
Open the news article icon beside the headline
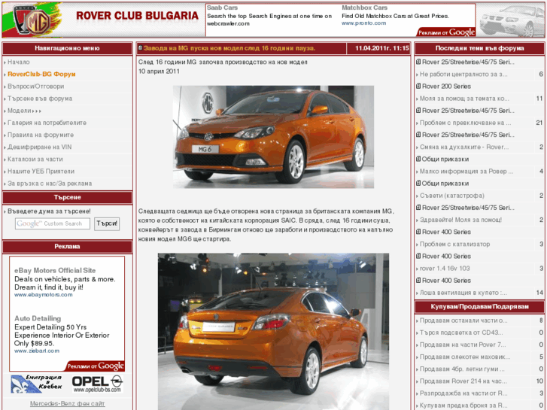[x=140, y=48]
